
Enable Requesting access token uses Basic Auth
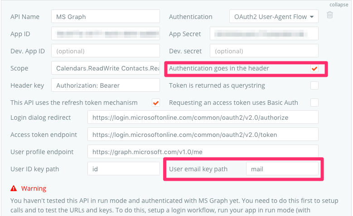pos(314,103)
